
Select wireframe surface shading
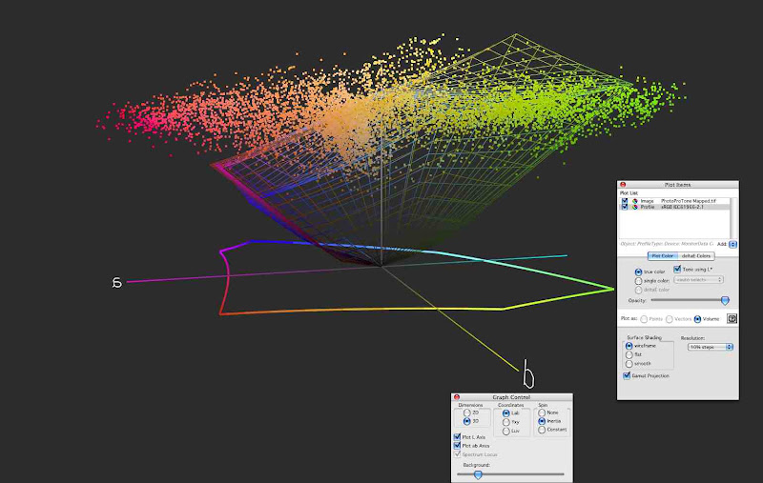[x=629, y=346]
